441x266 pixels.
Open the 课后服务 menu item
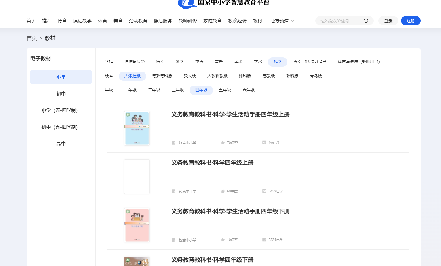tap(163, 21)
